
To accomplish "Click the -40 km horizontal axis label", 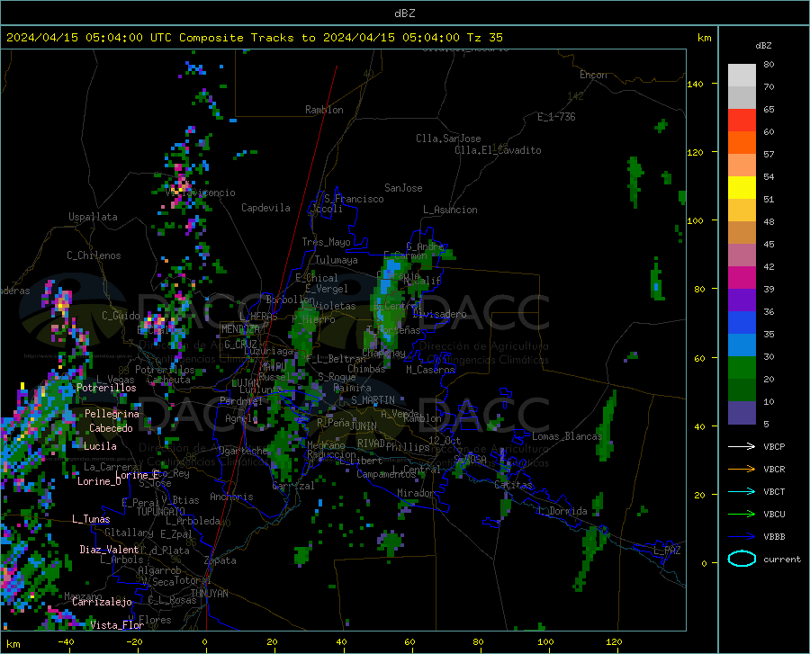I will 66,642.
